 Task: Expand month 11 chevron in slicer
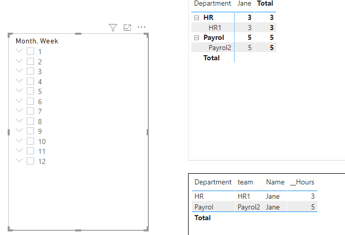click(x=19, y=150)
